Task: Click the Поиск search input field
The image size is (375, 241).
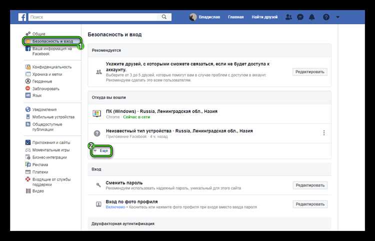Action: click(92, 17)
